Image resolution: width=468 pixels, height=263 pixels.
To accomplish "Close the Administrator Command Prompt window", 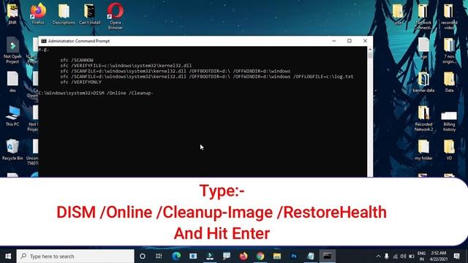I will coord(365,41).
